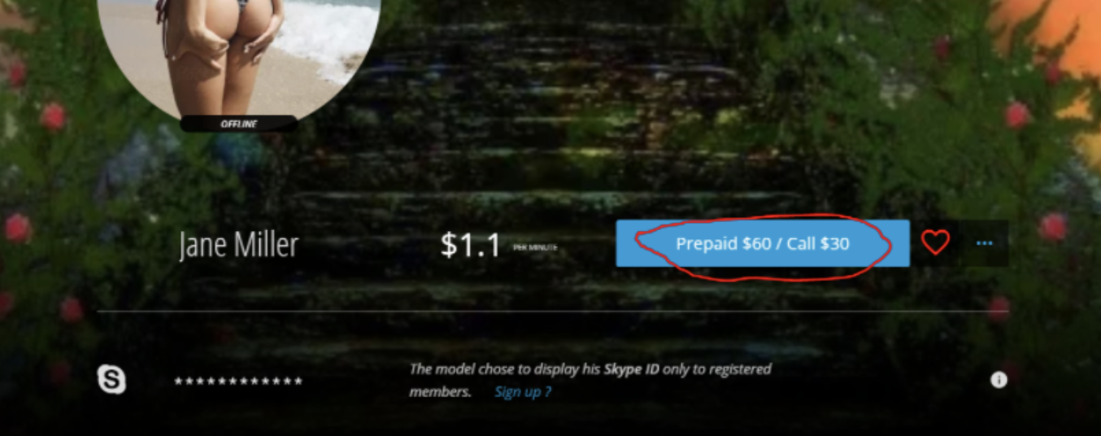Click the PER MINUTE label
The image size is (1101, 436).
(x=535, y=246)
